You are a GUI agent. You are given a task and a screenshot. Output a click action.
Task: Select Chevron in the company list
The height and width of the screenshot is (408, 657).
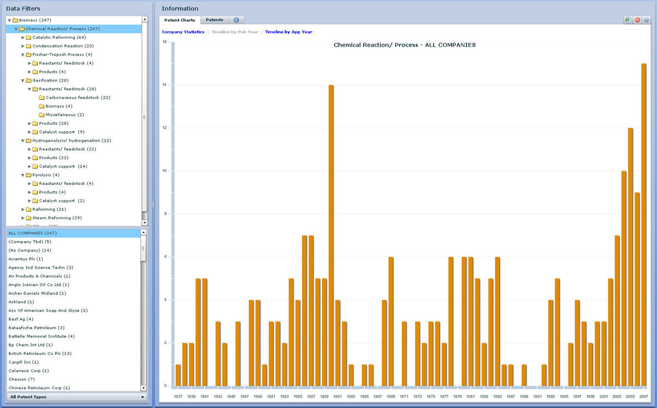[x=21, y=379]
